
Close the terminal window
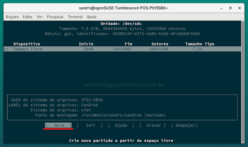coord(239,8)
